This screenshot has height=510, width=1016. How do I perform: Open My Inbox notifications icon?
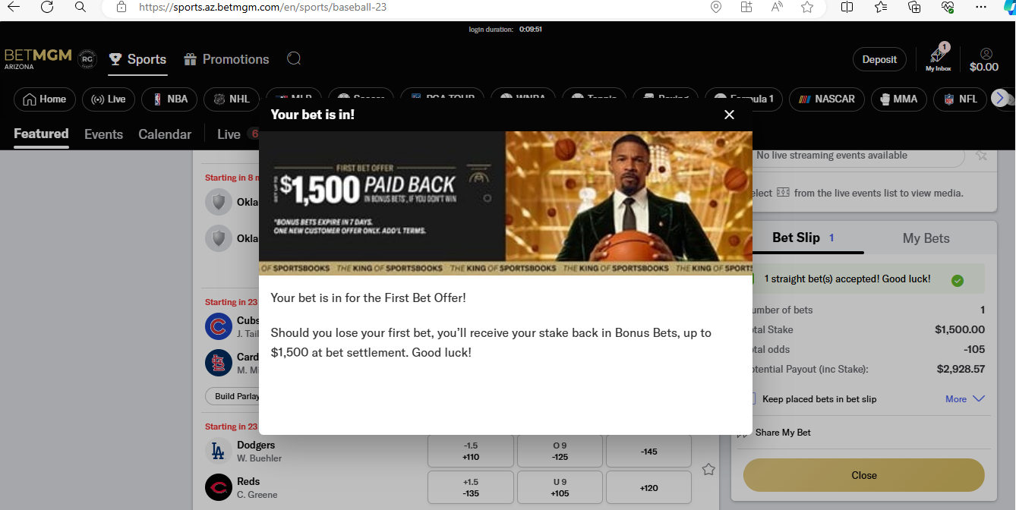tap(939, 58)
